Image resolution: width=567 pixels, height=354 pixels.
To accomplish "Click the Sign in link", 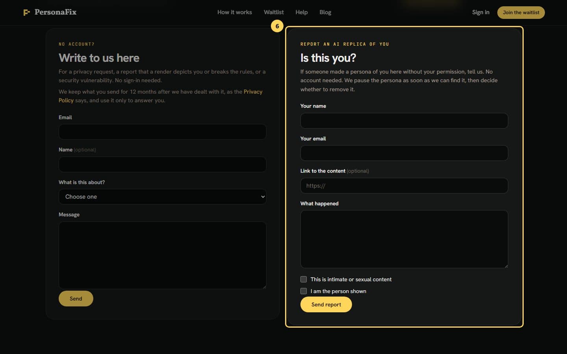I will tap(481, 12).
